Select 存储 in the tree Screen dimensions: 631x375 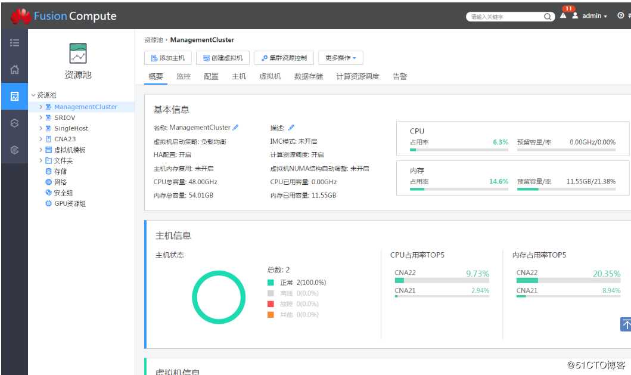pyautogui.click(x=60, y=171)
